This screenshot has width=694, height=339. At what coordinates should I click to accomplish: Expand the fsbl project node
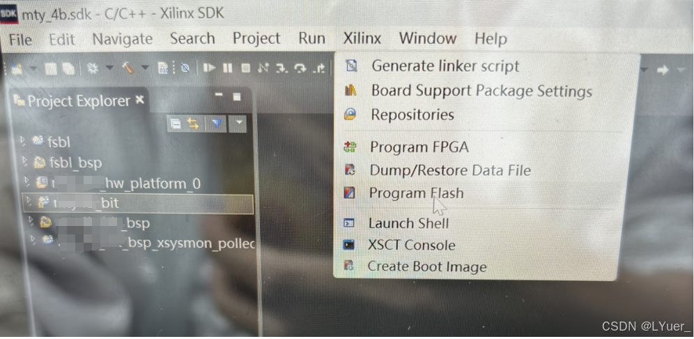click(22, 142)
